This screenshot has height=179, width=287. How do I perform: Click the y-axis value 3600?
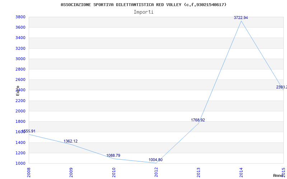pyautogui.click(x=20, y=28)
